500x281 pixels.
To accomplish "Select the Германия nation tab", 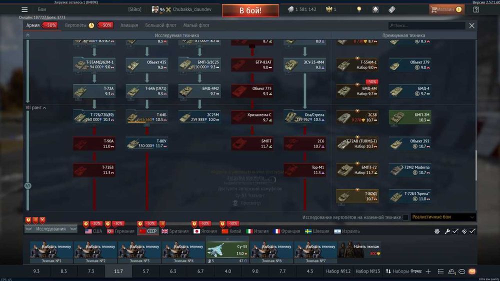I will (120, 231).
